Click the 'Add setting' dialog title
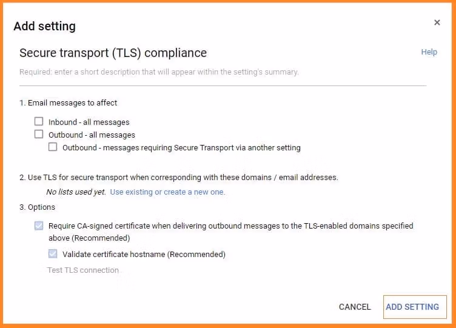Viewport: 456px width, 328px height. pyautogui.click(x=45, y=26)
